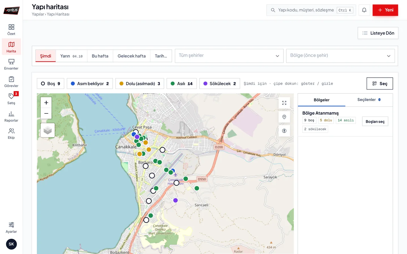Select the Gelecek hafta tab
The height and width of the screenshot is (254, 407).
pyautogui.click(x=132, y=56)
